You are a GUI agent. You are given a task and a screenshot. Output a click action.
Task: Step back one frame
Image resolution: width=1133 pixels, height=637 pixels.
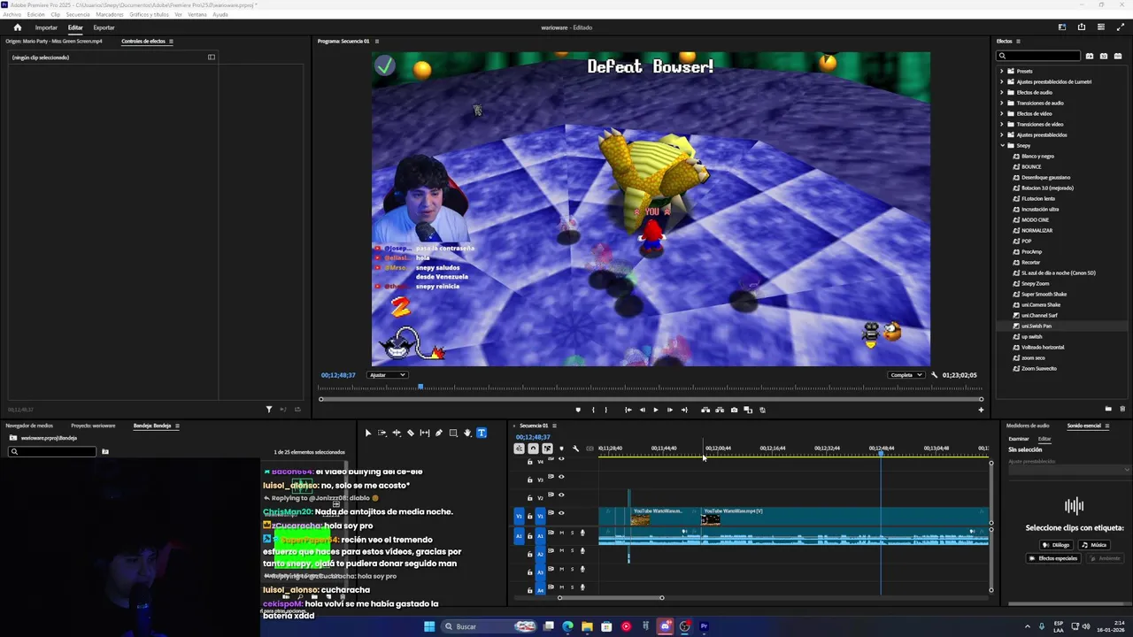(x=643, y=410)
